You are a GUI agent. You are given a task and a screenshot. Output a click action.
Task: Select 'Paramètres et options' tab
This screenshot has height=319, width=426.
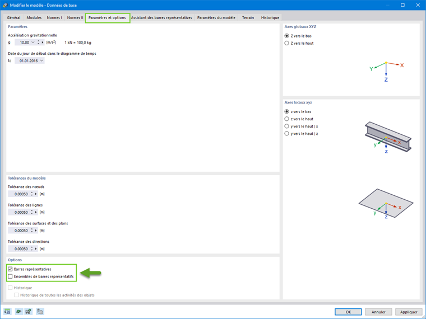click(107, 18)
